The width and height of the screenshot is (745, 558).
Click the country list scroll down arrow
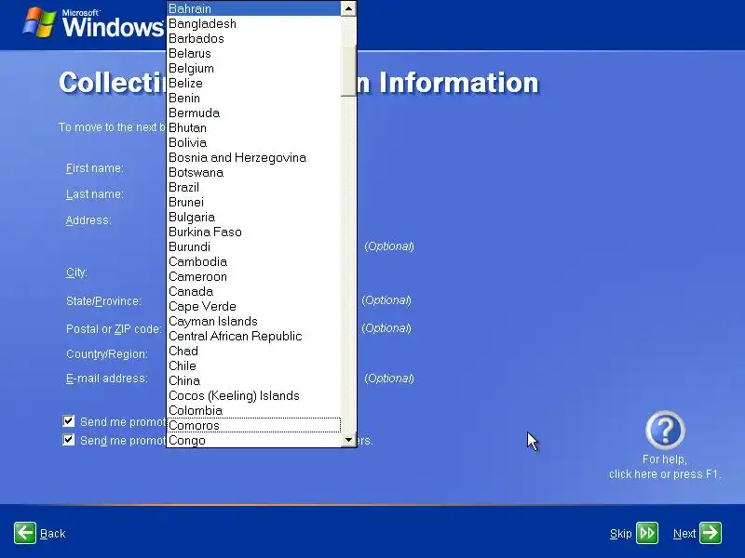(348, 439)
